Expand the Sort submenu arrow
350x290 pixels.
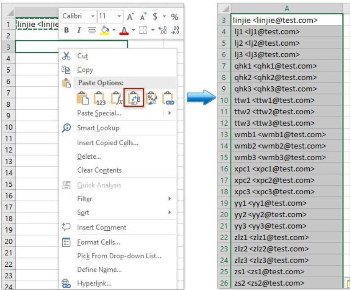click(169, 212)
